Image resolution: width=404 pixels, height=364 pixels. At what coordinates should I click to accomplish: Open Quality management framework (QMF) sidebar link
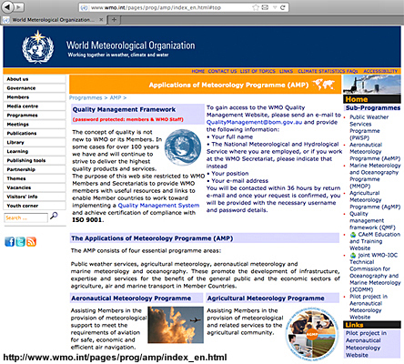click(x=372, y=220)
